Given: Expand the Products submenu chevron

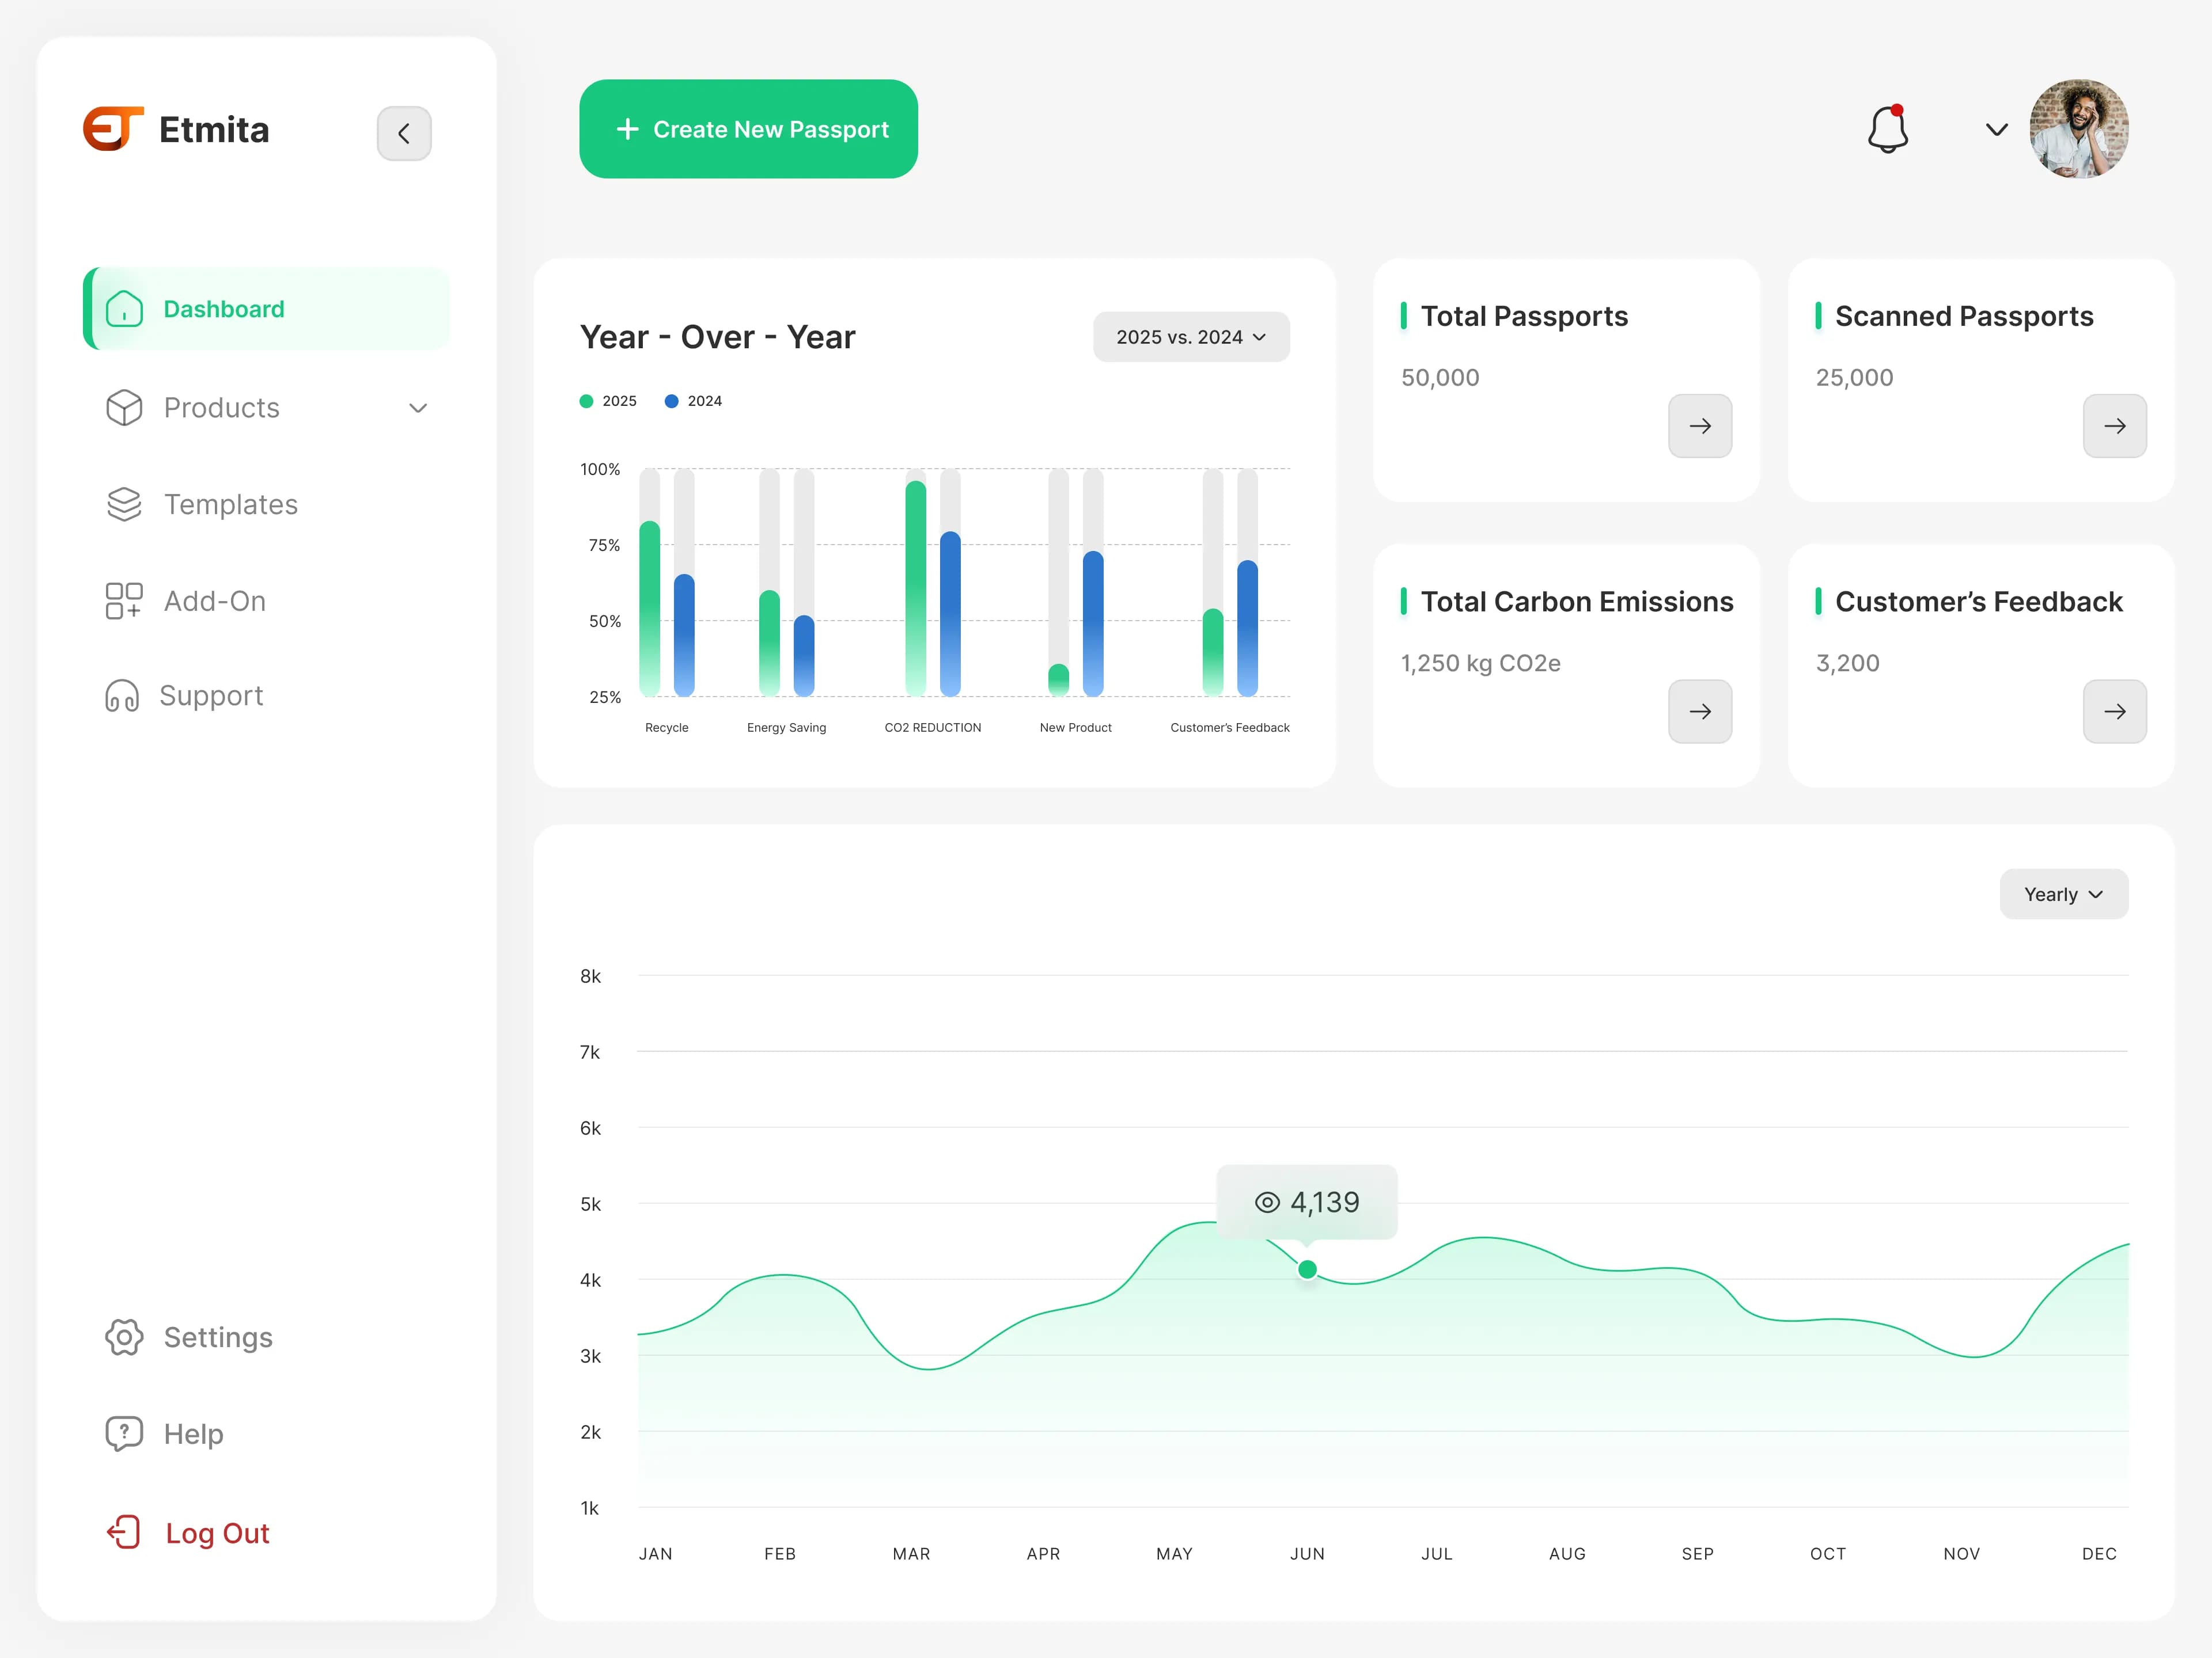Looking at the screenshot, I should pos(418,408).
